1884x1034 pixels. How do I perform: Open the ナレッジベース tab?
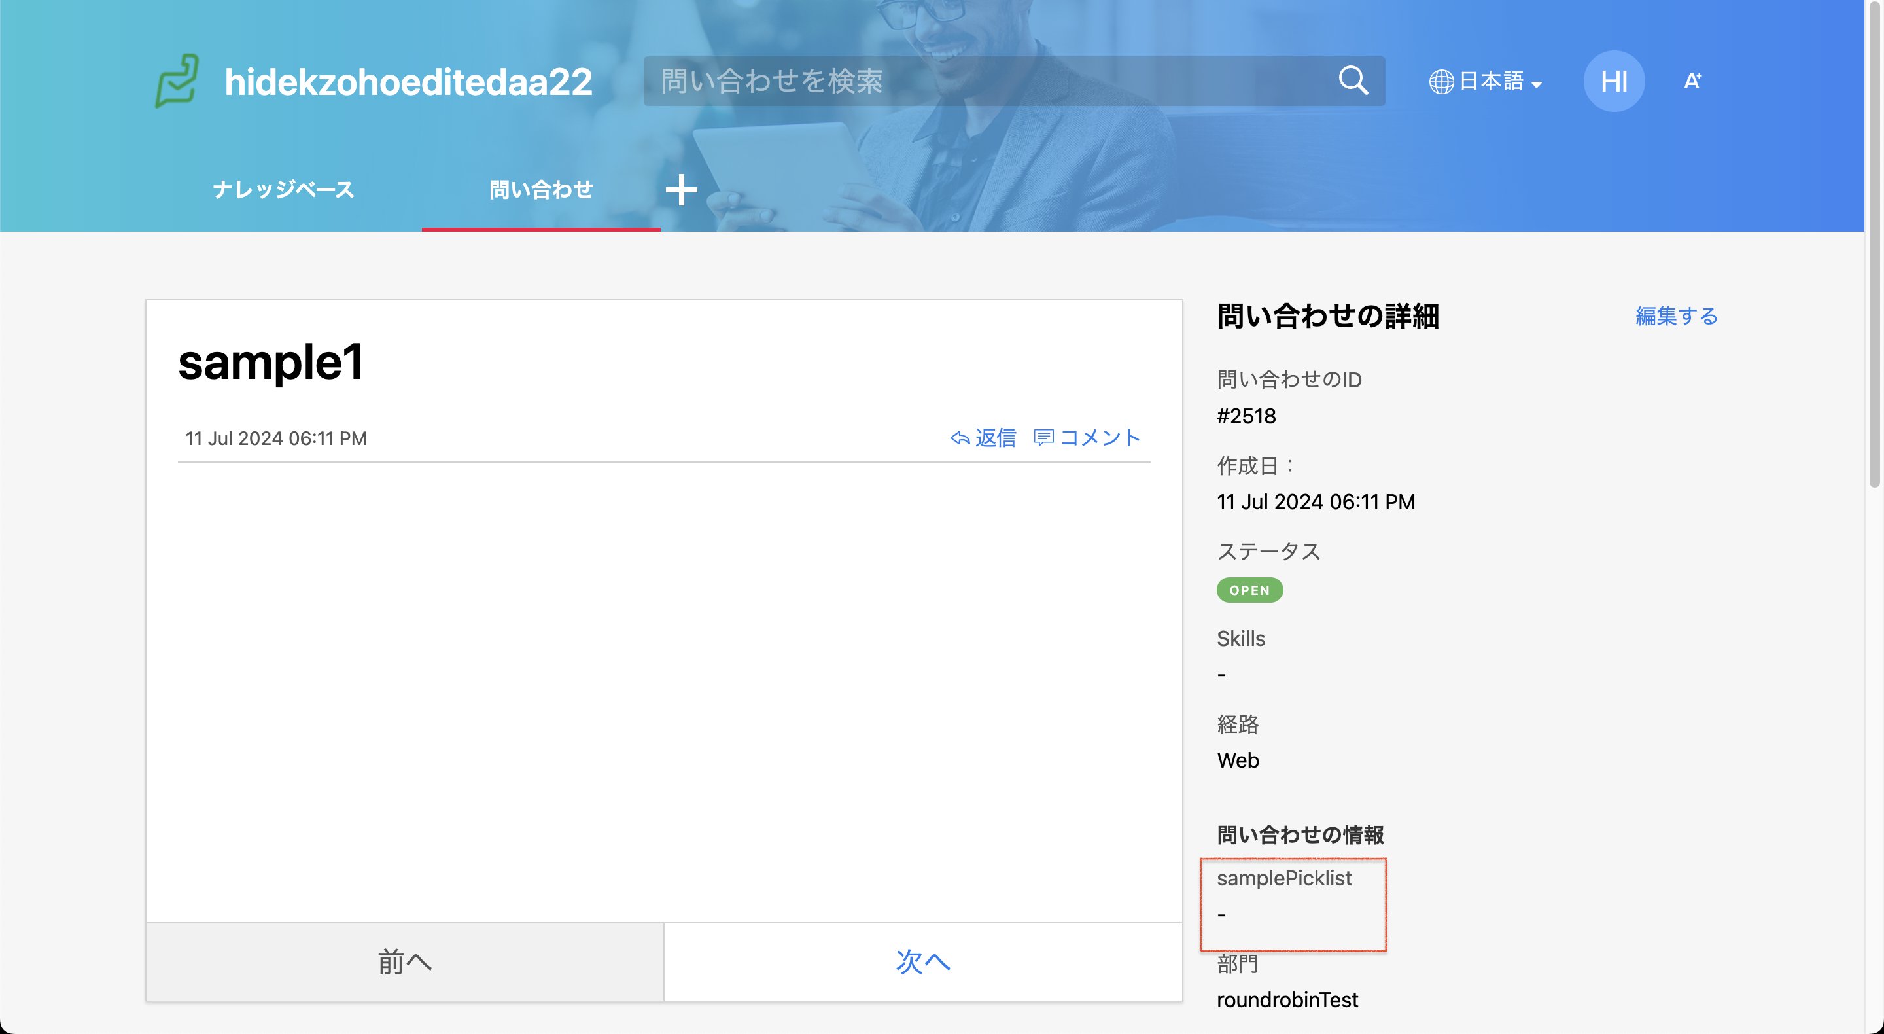[284, 190]
